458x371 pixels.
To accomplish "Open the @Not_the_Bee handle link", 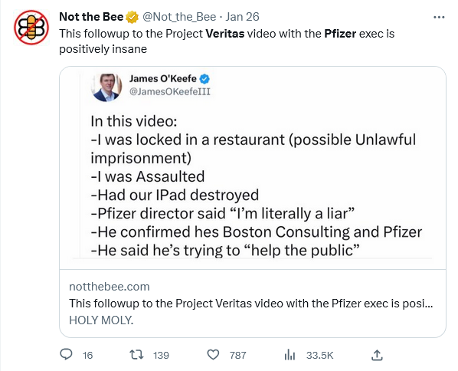I will click(x=179, y=17).
